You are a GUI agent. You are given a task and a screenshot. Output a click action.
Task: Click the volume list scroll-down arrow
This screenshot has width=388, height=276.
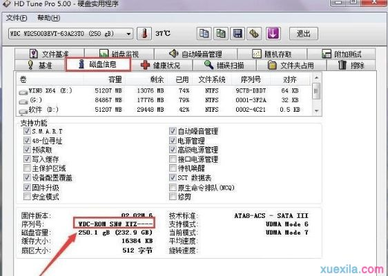[x=316, y=111]
